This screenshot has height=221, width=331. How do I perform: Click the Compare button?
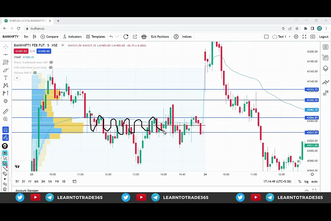tap(49, 37)
